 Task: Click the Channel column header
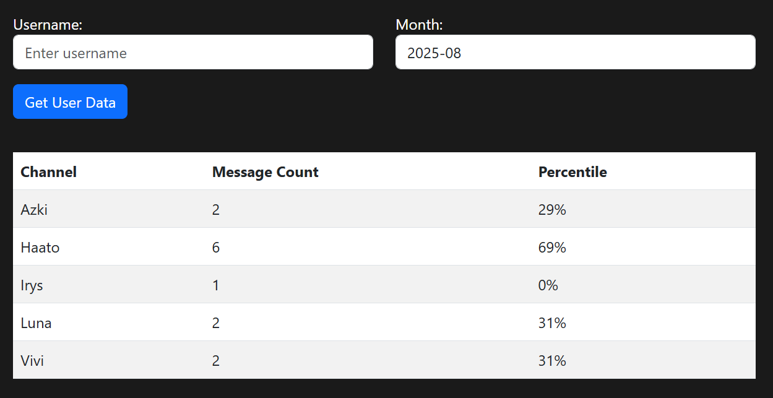(x=48, y=172)
